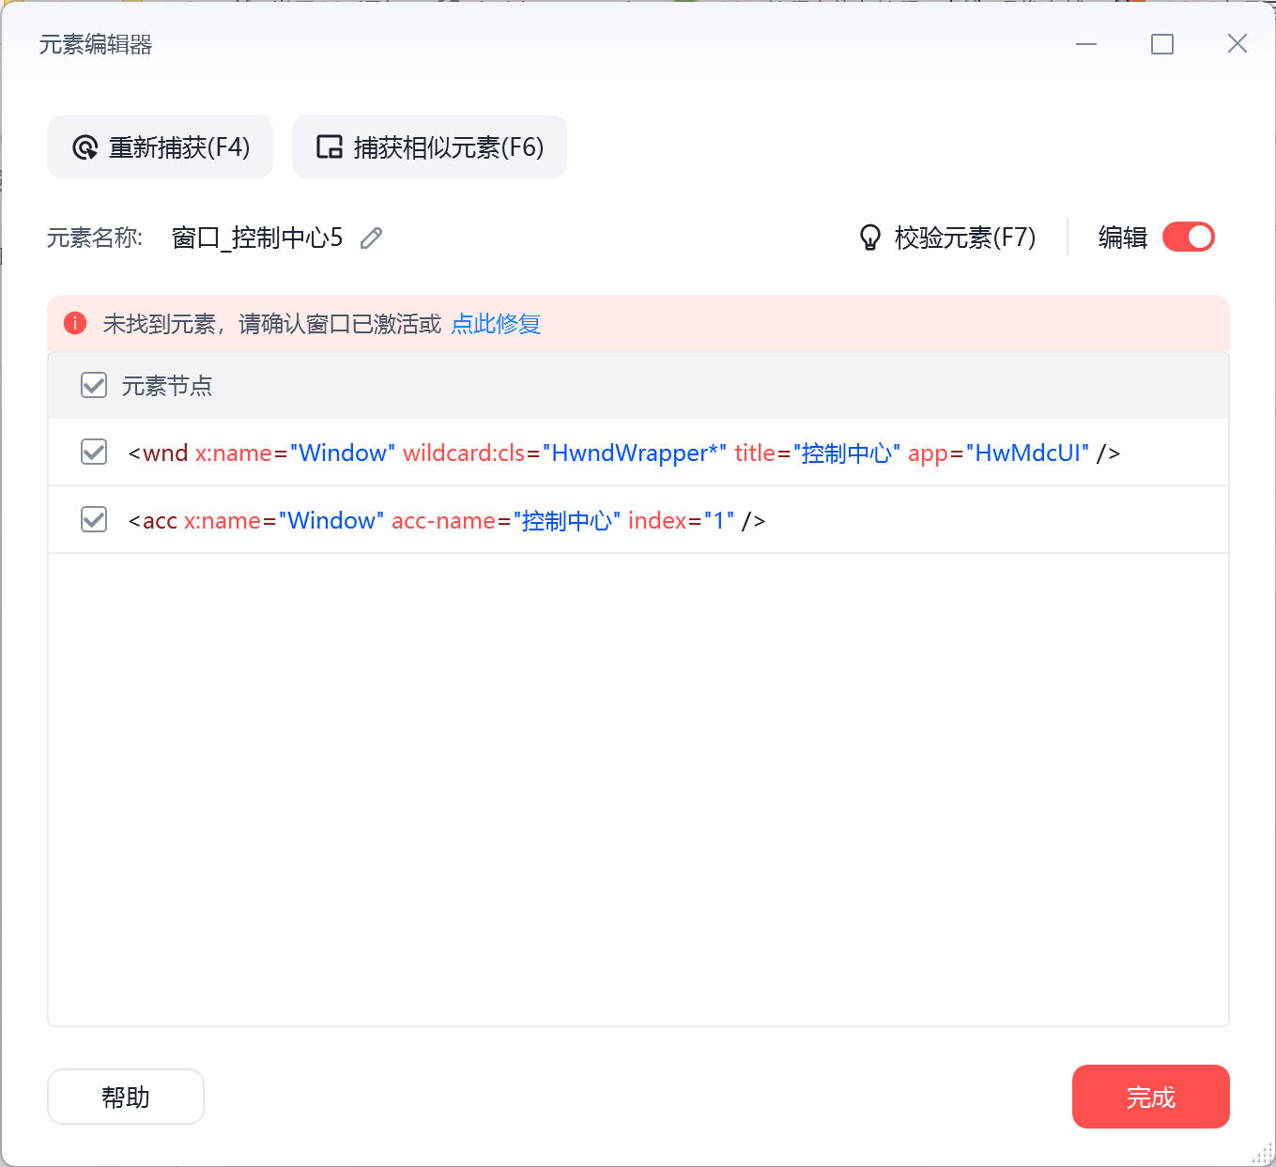Click the 点此修复 repair link
Image resolution: width=1276 pixels, height=1167 pixels.
coord(496,325)
